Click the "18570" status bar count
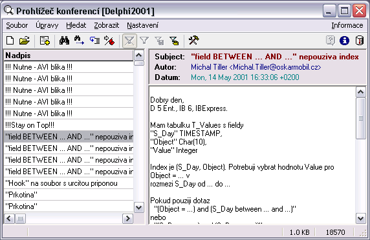 335,232
